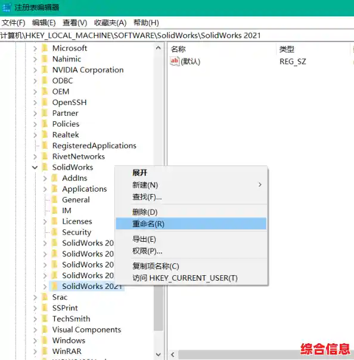The height and width of the screenshot is (360, 354).
Task: Choose 查找(F)... in the context menu
Action: (x=191, y=197)
